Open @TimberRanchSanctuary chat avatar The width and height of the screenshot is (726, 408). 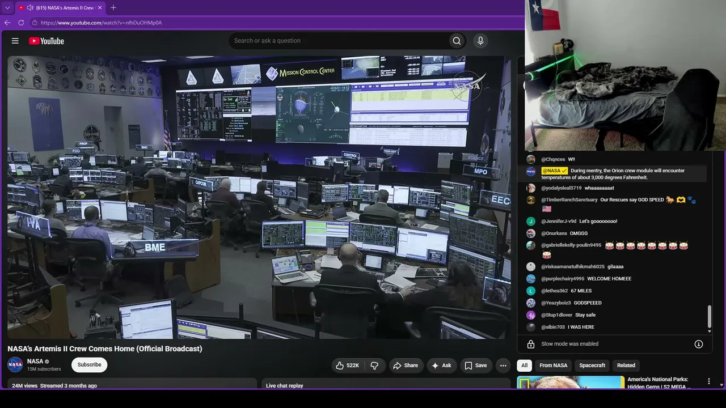coord(531,200)
